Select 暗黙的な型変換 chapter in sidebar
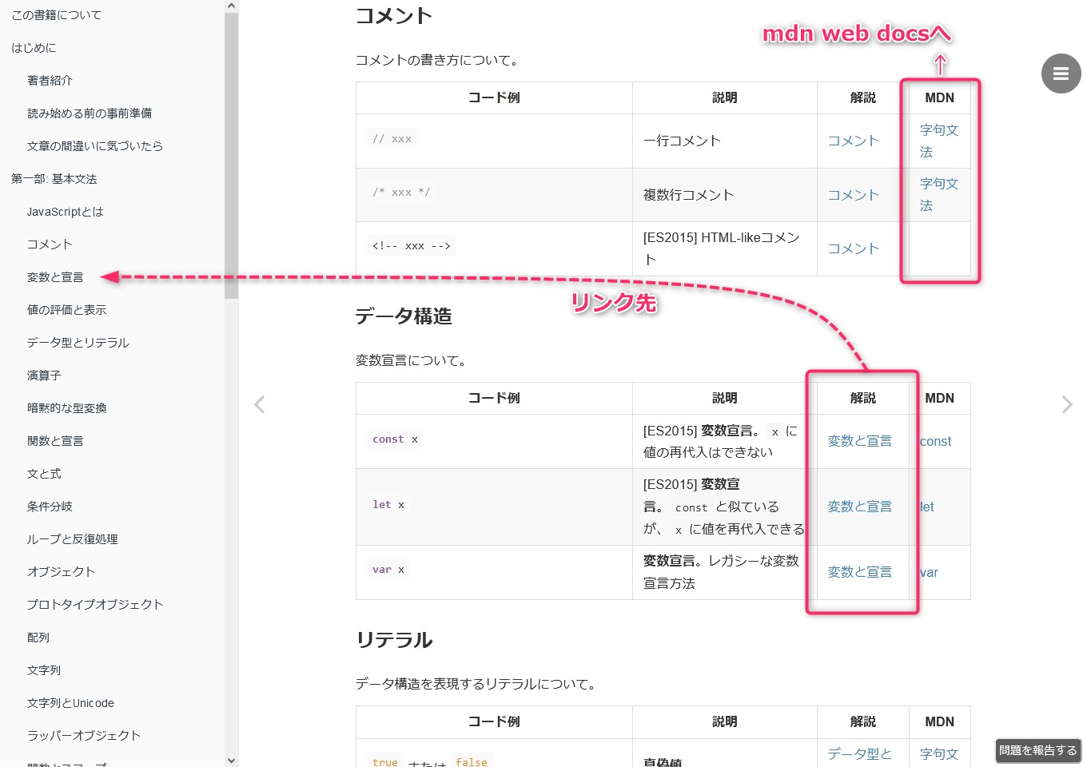Image resolution: width=1087 pixels, height=767 pixels. [x=67, y=408]
